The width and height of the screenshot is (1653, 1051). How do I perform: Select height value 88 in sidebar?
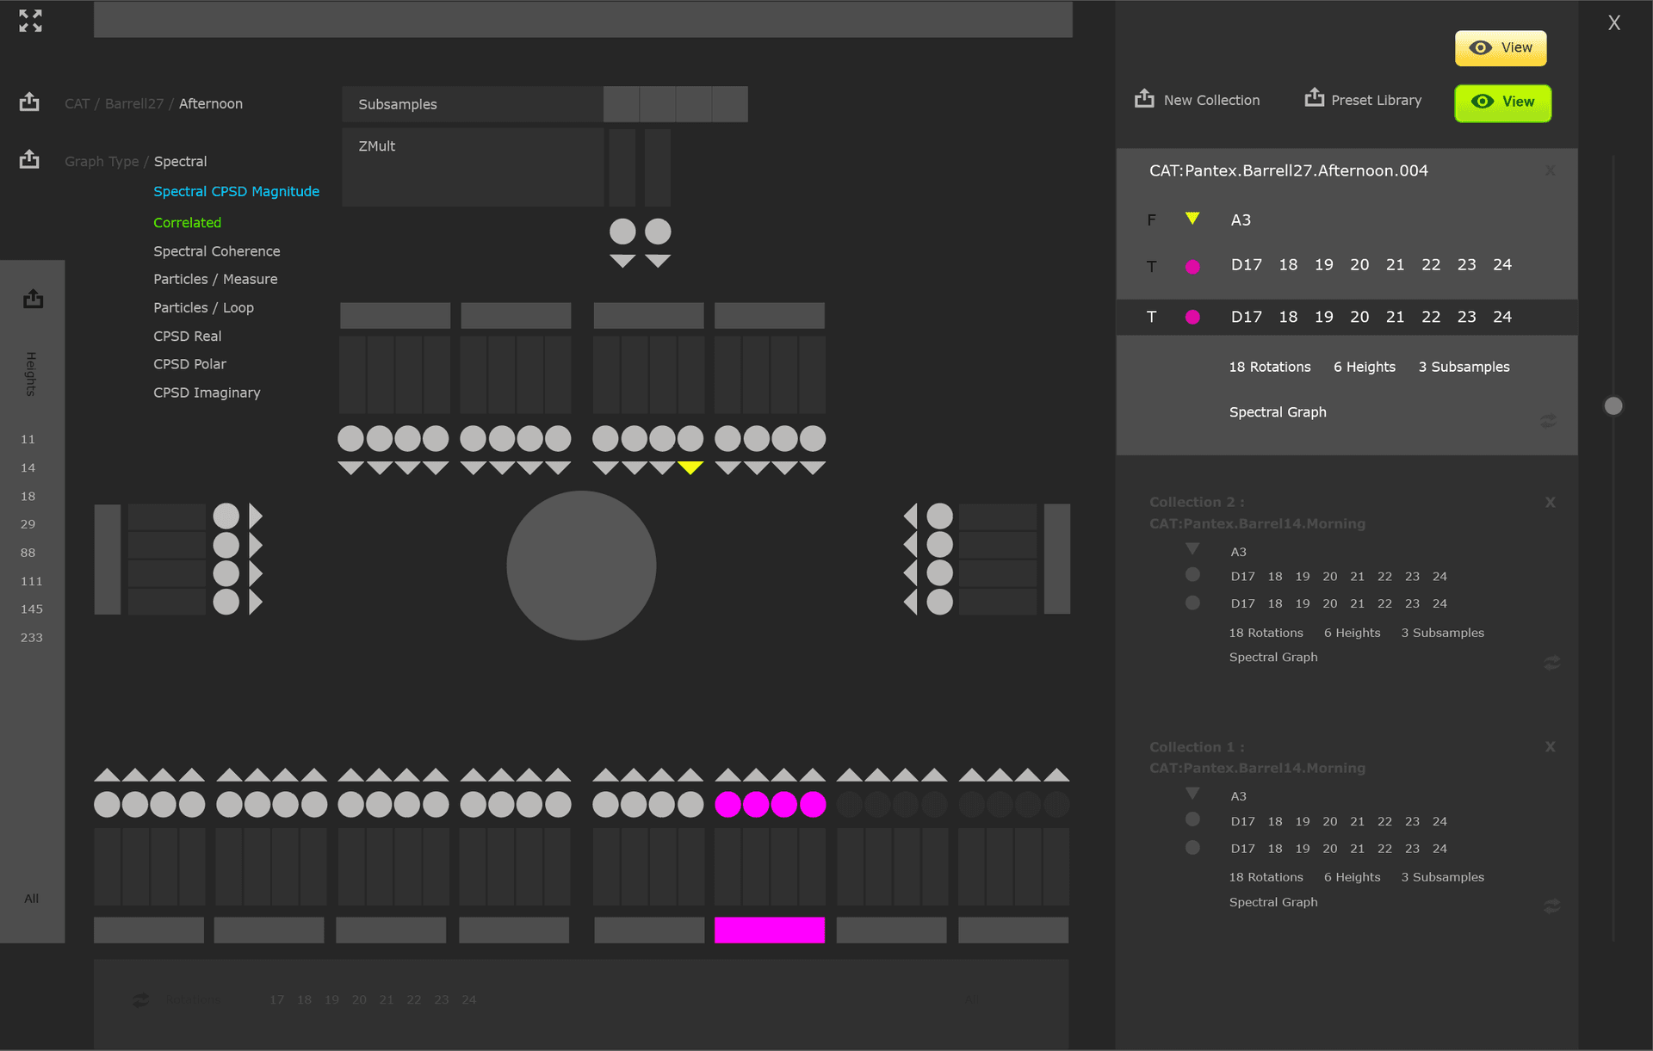pos(28,553)
